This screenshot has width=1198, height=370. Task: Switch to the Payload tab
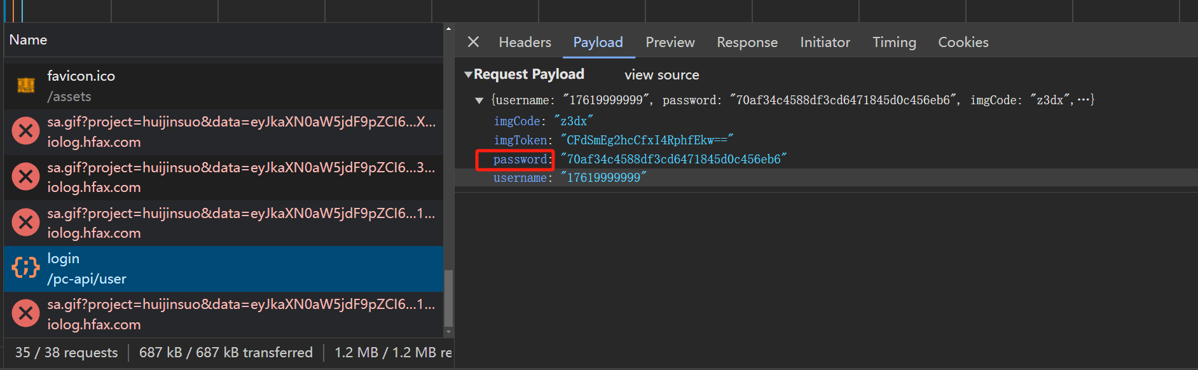(x=598, y=42)
